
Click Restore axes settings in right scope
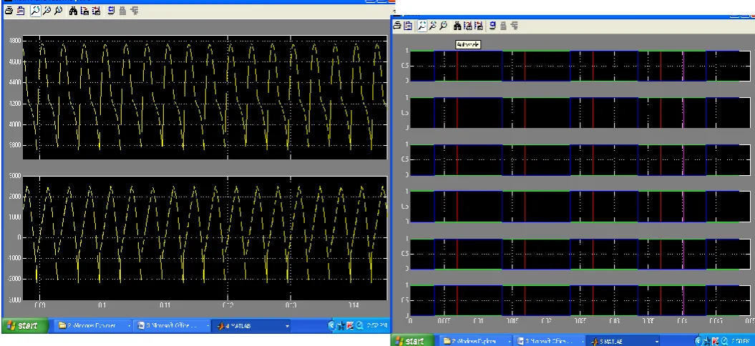coord(479,26)
